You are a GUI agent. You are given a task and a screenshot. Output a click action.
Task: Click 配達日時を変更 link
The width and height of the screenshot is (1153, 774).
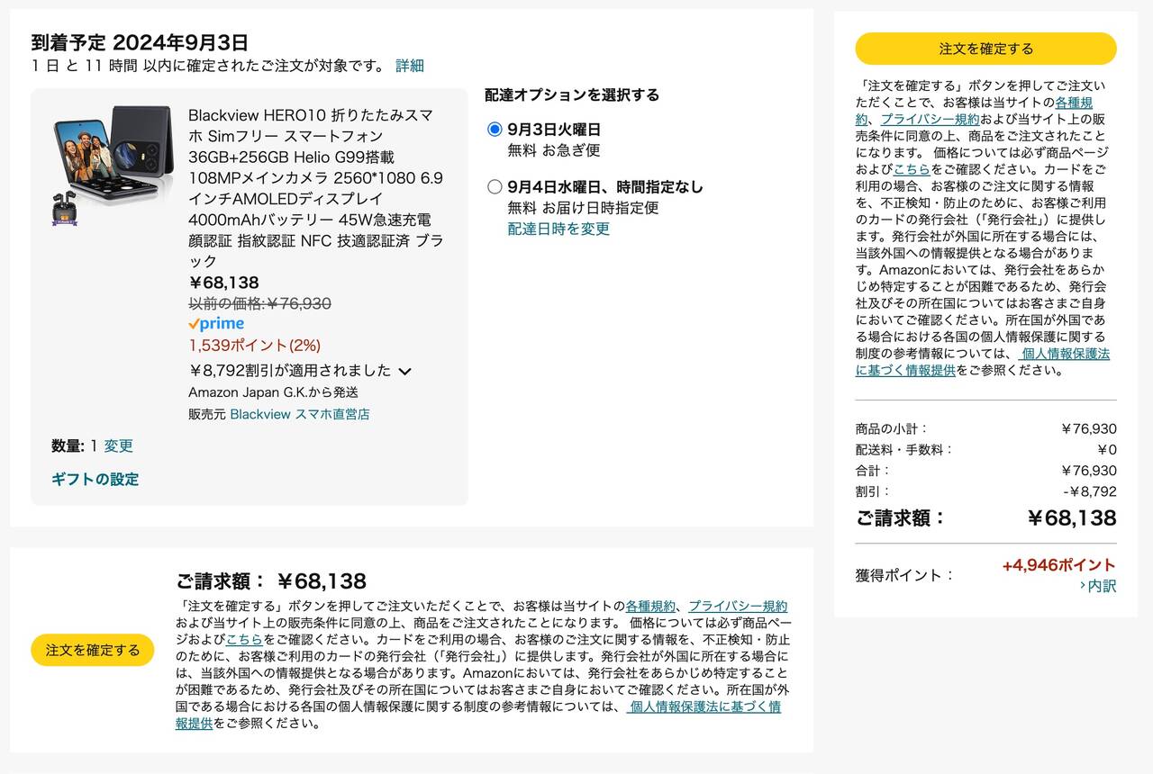558,229
